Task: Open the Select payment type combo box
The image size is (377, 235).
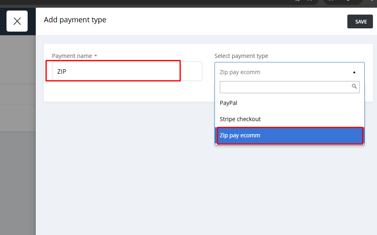Action: [284, 72]
